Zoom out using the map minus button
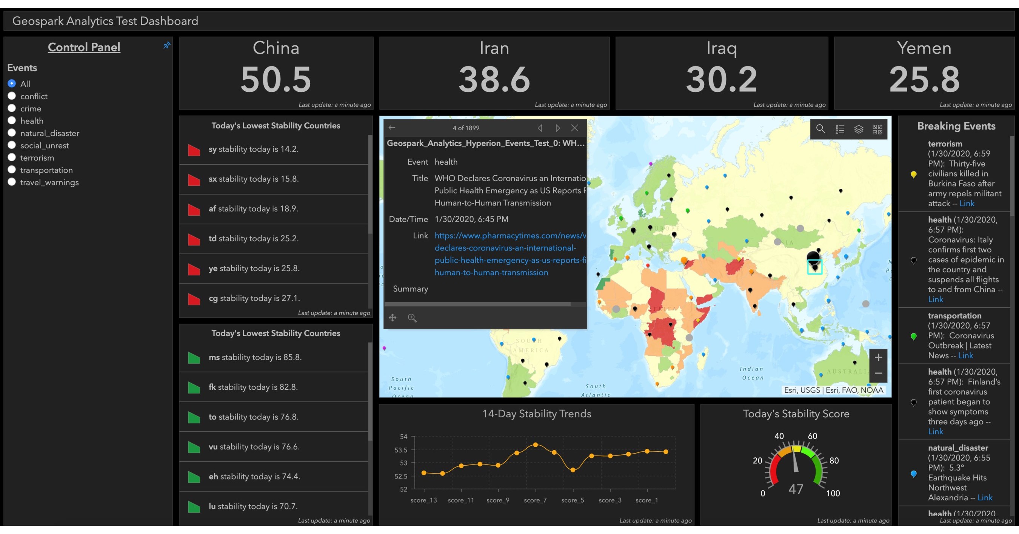Screen dimensions: 1019x534 (878, 373)
